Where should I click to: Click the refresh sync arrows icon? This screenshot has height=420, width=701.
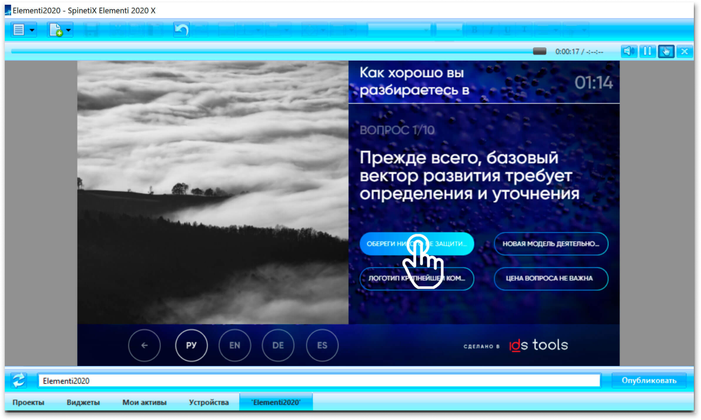pos(19,380)
